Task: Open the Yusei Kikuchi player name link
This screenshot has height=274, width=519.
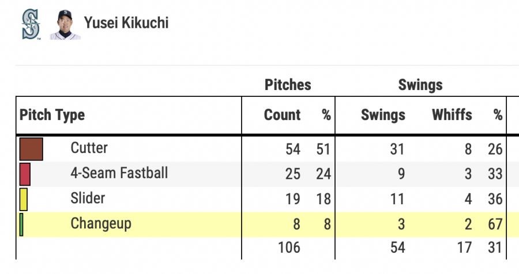Action: 126,22
